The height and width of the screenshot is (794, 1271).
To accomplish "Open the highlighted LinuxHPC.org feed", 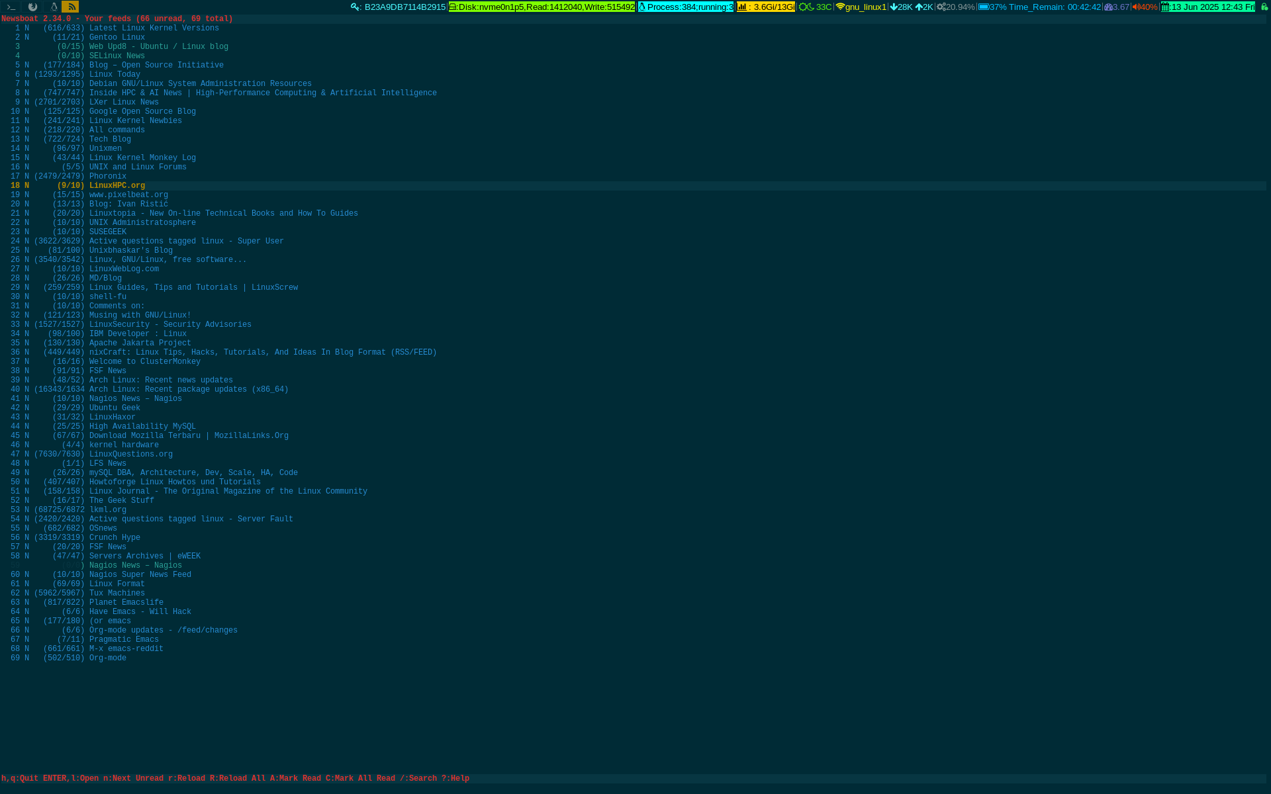I will point(117,185).
